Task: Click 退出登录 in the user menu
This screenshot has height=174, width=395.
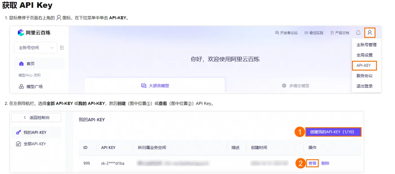Action: pos(365,86)
